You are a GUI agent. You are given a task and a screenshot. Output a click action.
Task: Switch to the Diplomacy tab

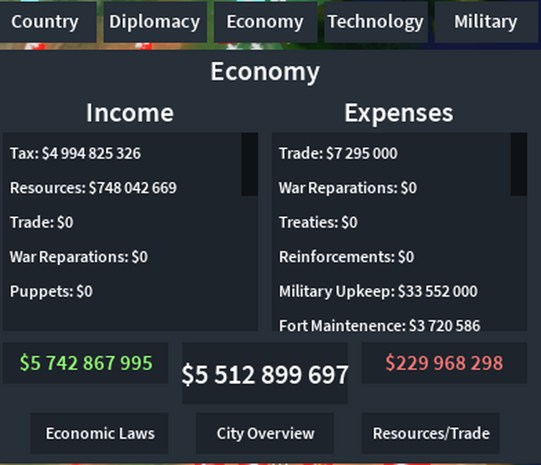pyautogui.click(x=154, y=21)
